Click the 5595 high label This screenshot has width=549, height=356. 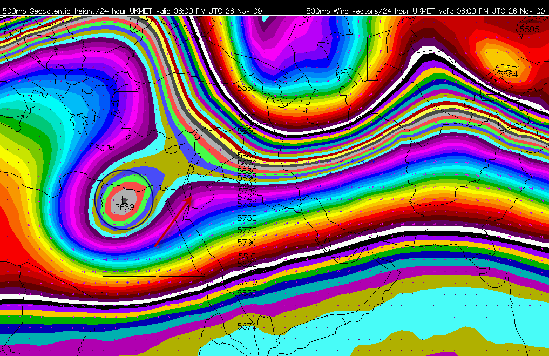click(530, 29)
